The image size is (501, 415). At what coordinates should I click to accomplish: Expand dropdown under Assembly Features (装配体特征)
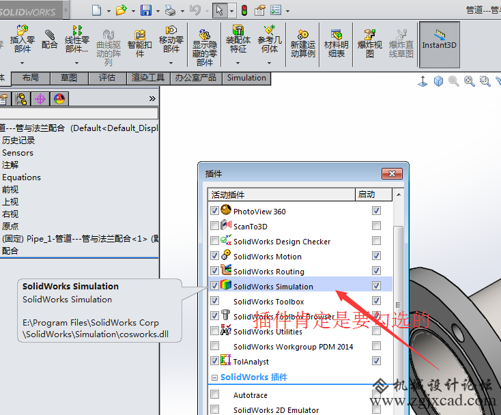[238, 63]
